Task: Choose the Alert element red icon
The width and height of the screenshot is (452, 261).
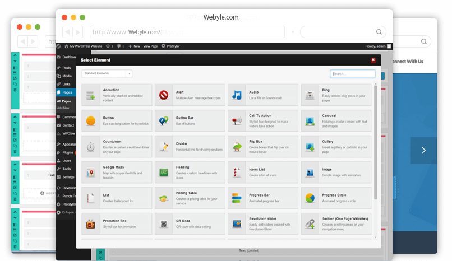Action: (x=164, y=95)
